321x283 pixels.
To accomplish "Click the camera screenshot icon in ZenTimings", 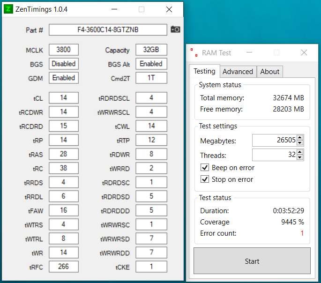I will (x=175, y=30).
